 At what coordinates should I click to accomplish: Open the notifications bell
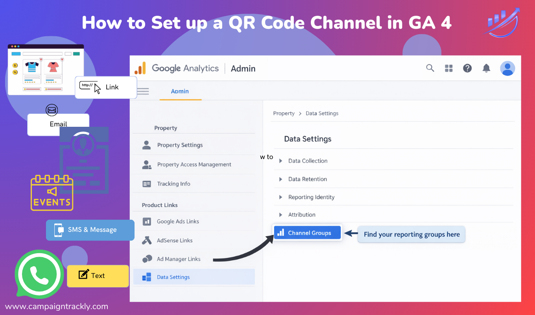(486, 68)
